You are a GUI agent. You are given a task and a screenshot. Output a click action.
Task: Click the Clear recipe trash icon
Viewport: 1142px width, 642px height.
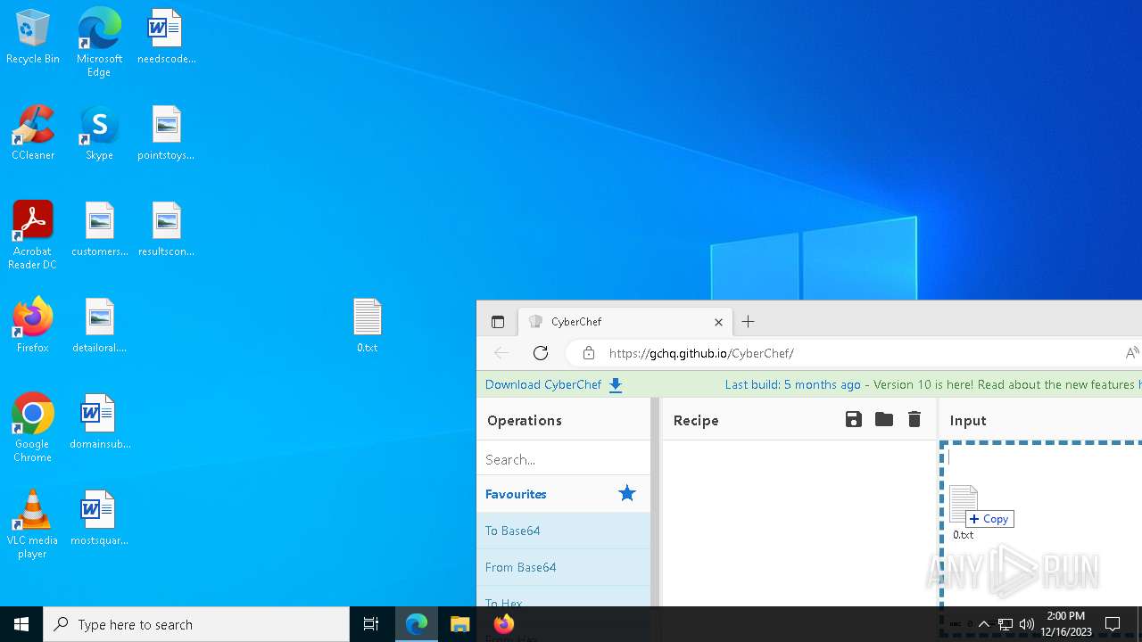pyautogui.click(x=914, y=420)
